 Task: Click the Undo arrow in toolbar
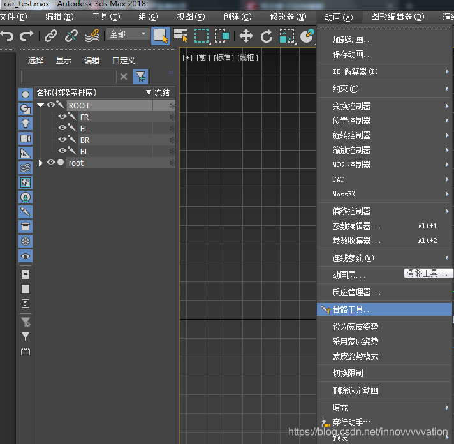click(x=7, y=36)
